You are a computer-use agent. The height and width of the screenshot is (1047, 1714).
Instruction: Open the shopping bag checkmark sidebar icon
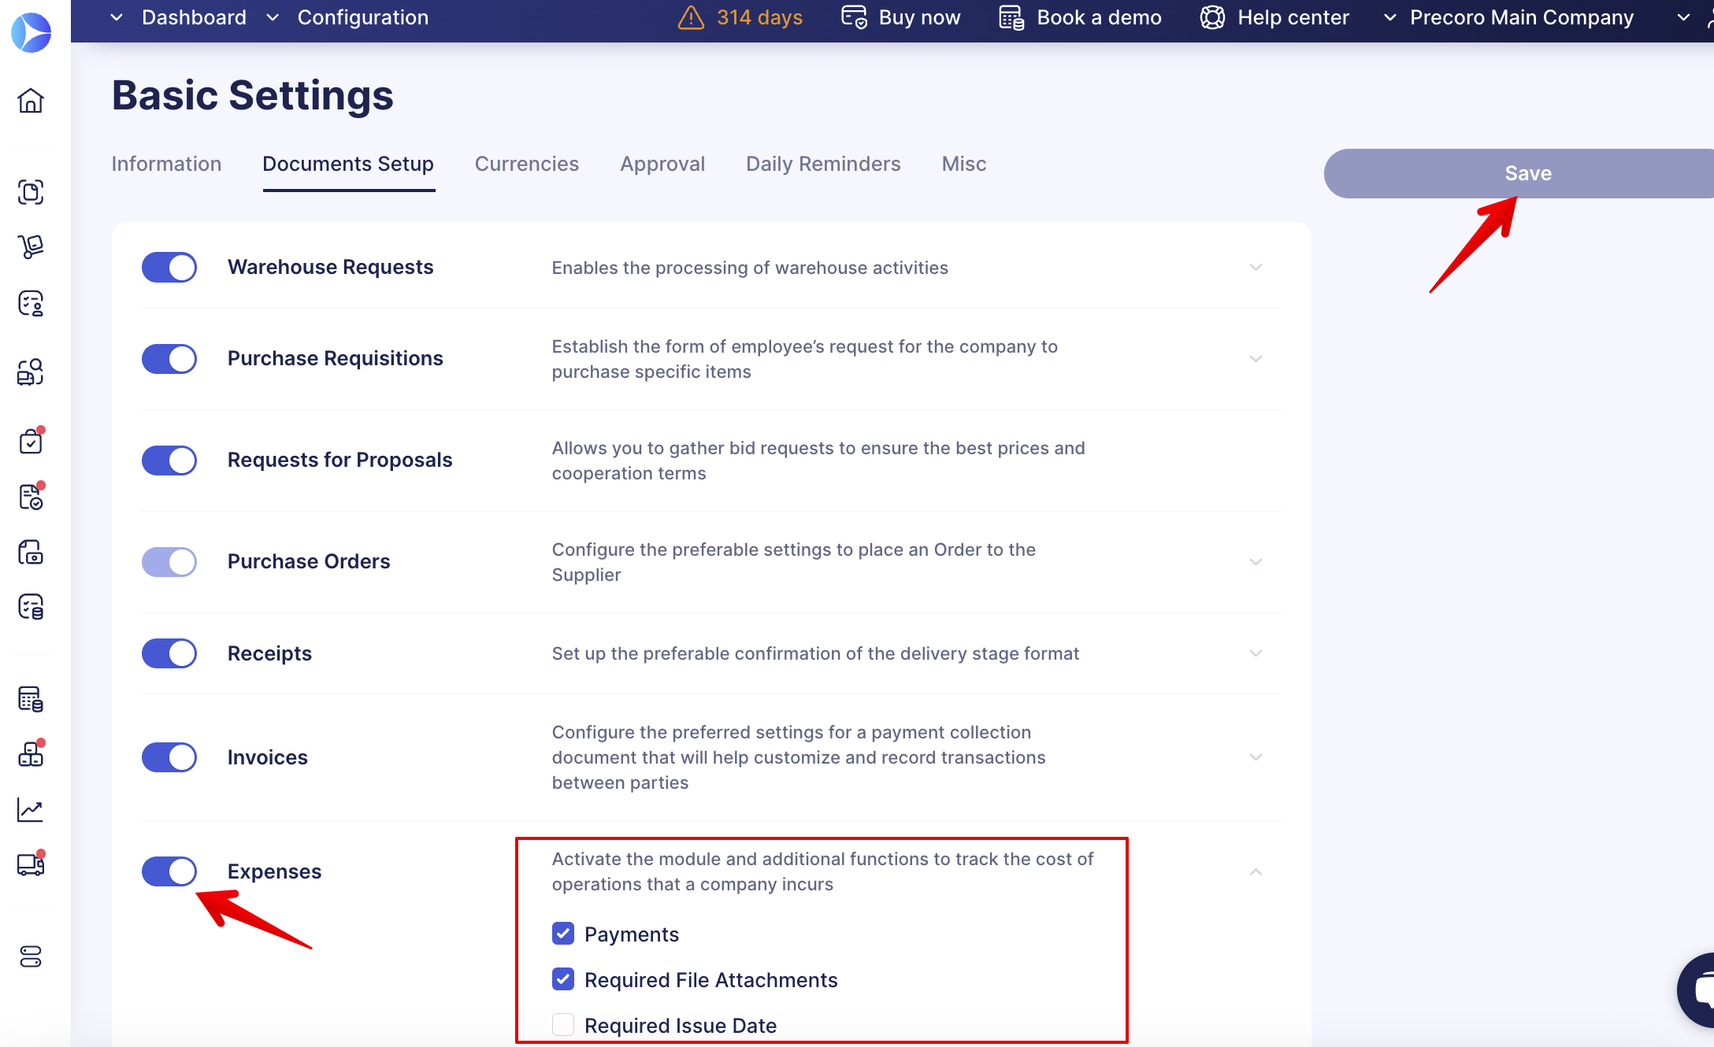[x=31, y=441]
